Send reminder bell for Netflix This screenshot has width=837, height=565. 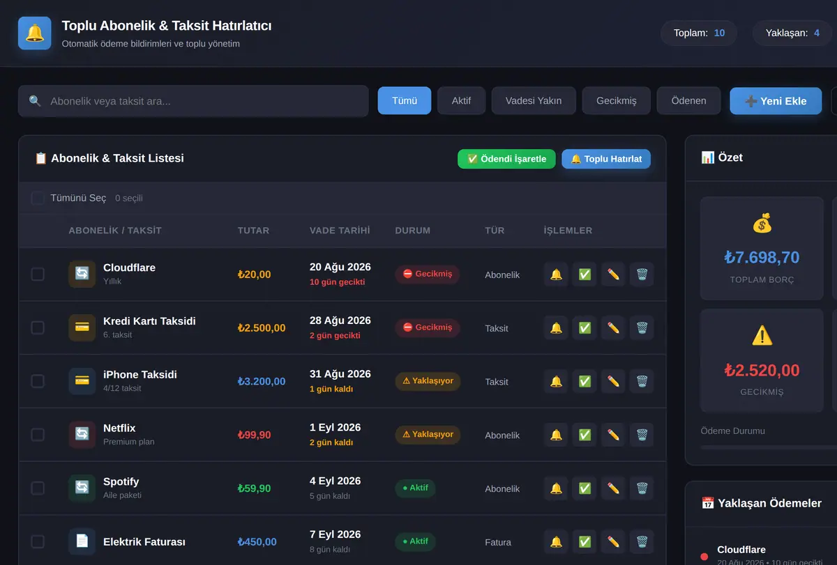556,435
